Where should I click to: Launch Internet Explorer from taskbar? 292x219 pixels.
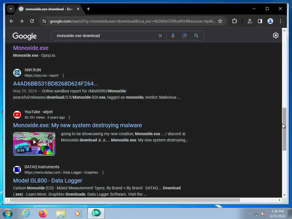coord(25,213)
